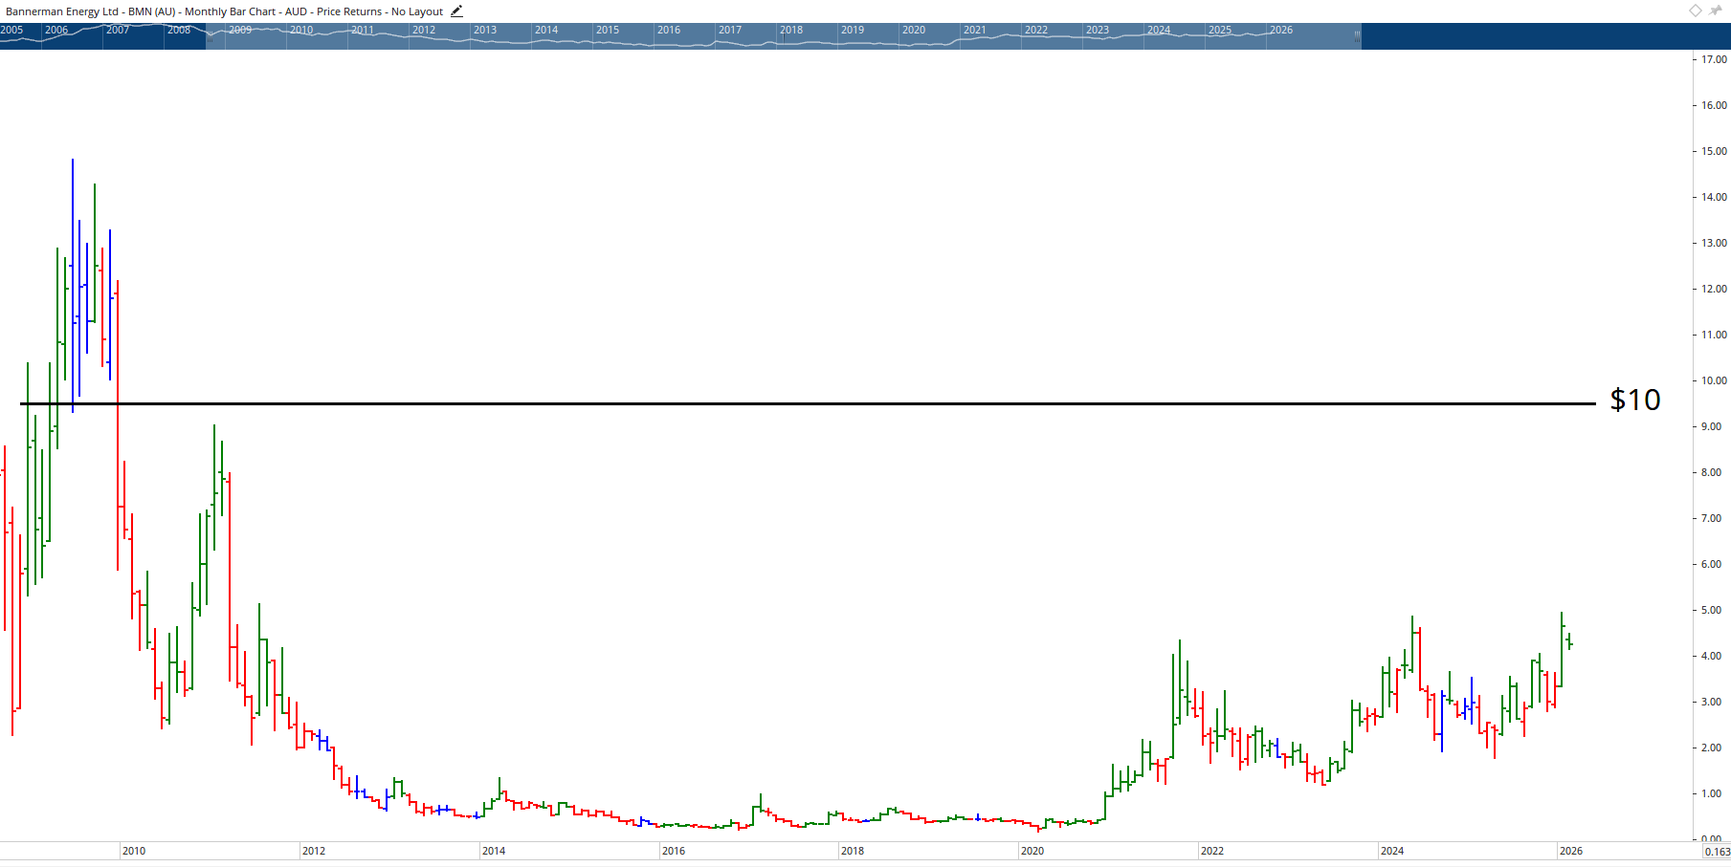Click the pin icon in the top-right corner
The width and height of the screenshot is (1731, 867).
click(x=1714, y=11)
